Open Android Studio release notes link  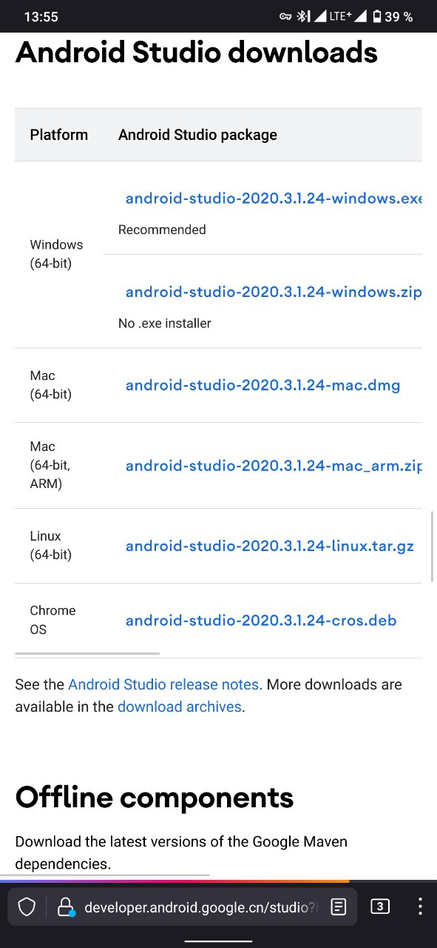pos(163,684)
